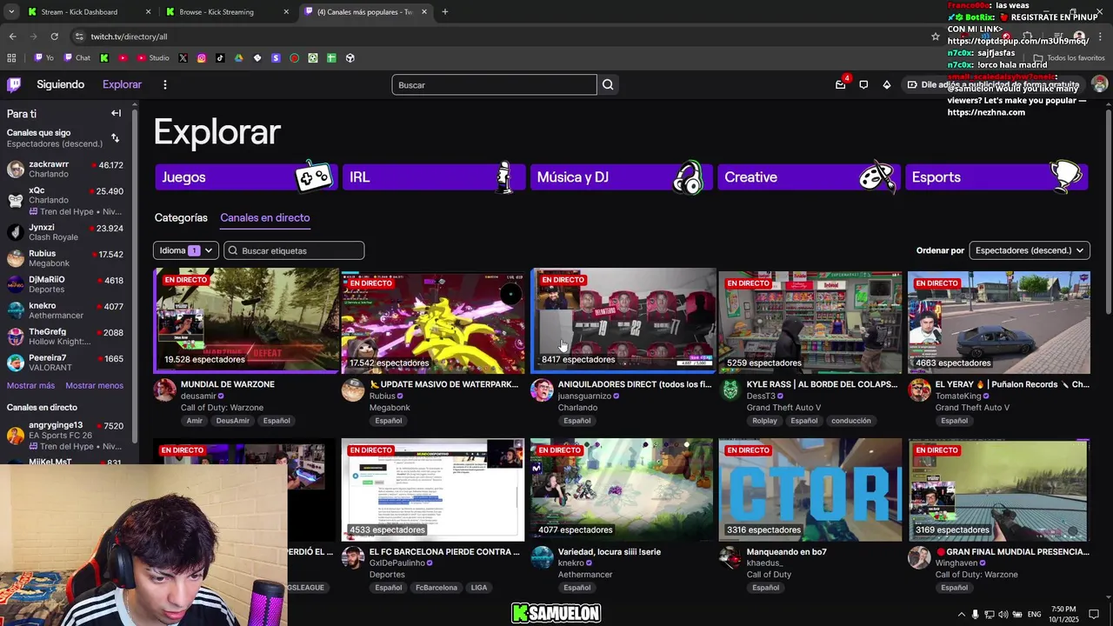Click Mostrar menos in the sidebar
This screenshot has width=1113, height=626.
pos(94,385)
